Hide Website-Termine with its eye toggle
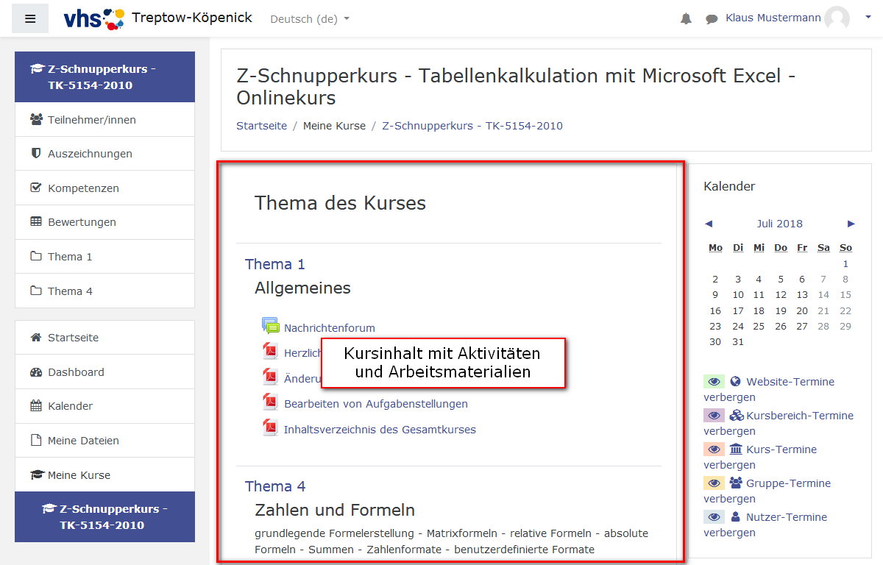Screen dimensions: 883x565 [714, 382]
